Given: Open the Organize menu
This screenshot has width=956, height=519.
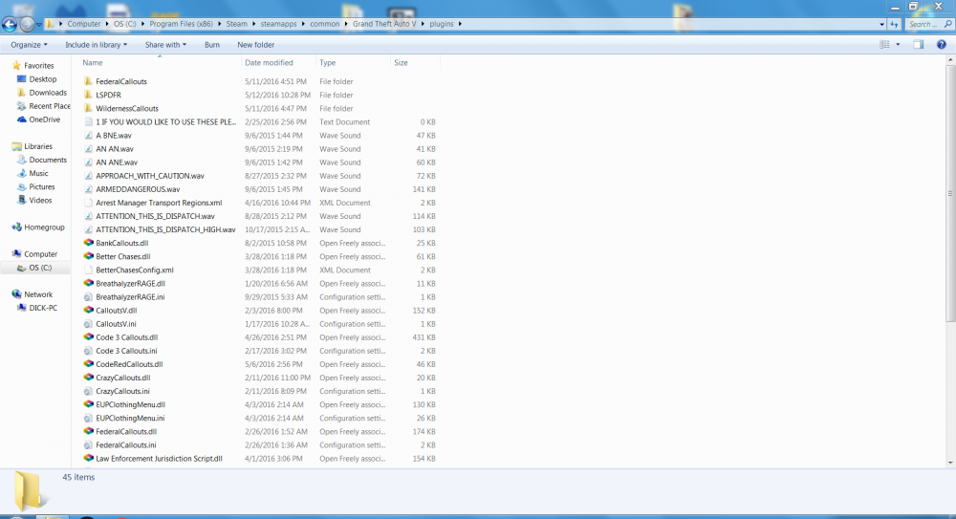Looking at the screenshot, I should [29, 45].
